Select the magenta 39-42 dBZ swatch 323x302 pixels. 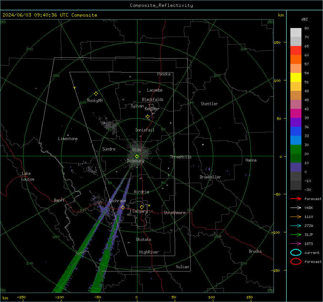[296, 113]
